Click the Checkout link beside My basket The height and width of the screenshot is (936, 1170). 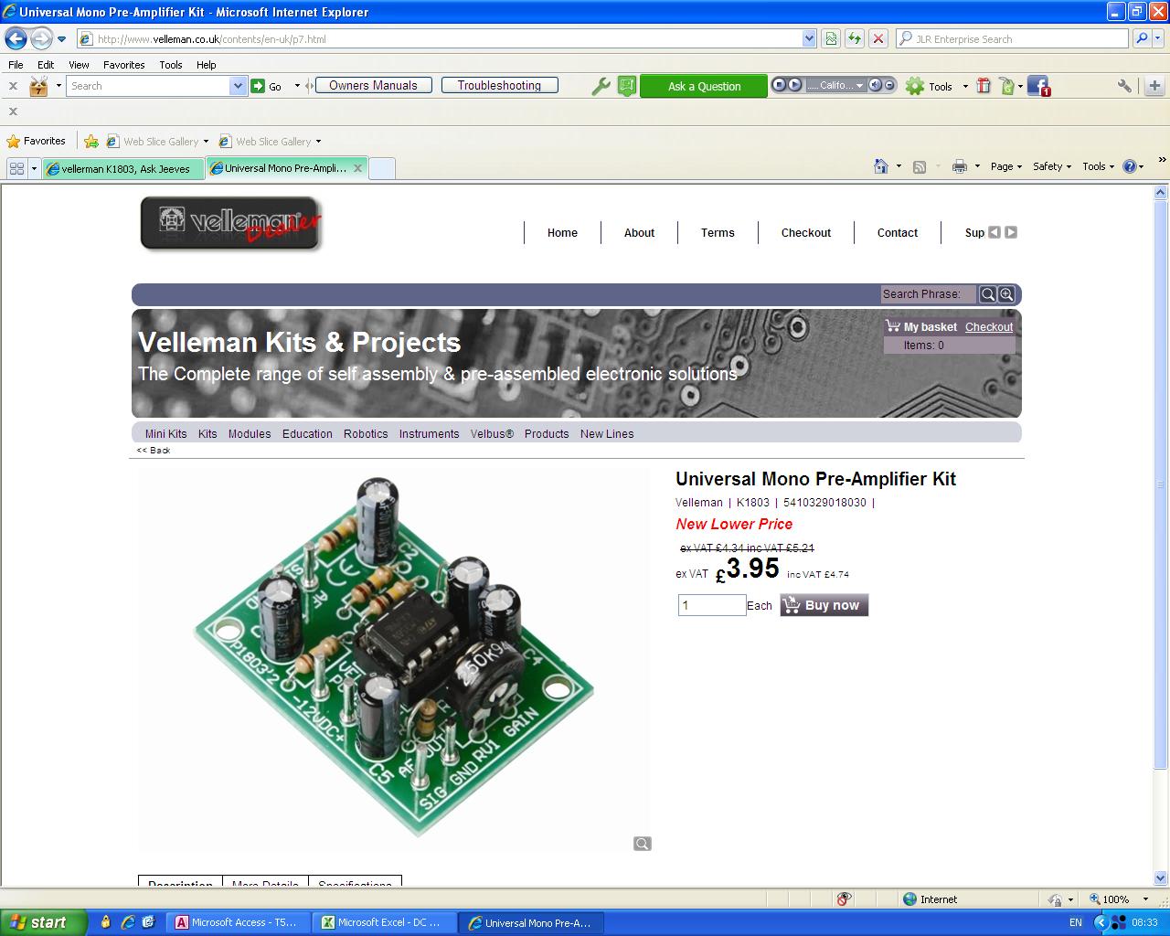tap(989, 327)
